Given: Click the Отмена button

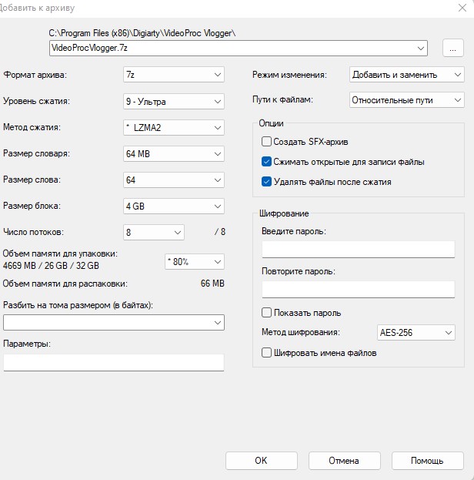Looking at the screenshot, I should (x=344, y=461).
